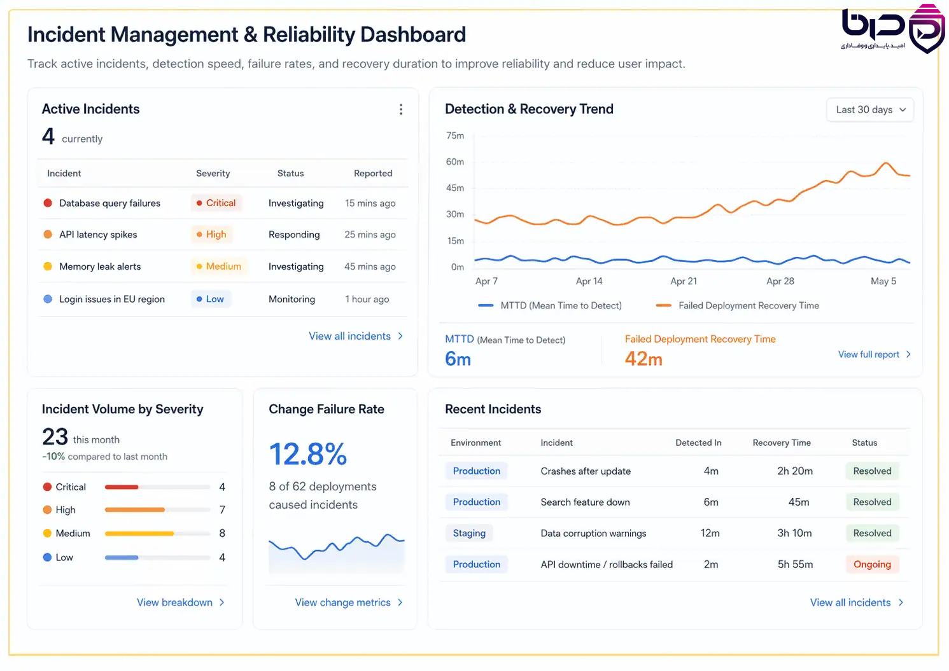Click blue dot beside Login issues
This screenshot has height=671, width=949.
coord(48,299)
